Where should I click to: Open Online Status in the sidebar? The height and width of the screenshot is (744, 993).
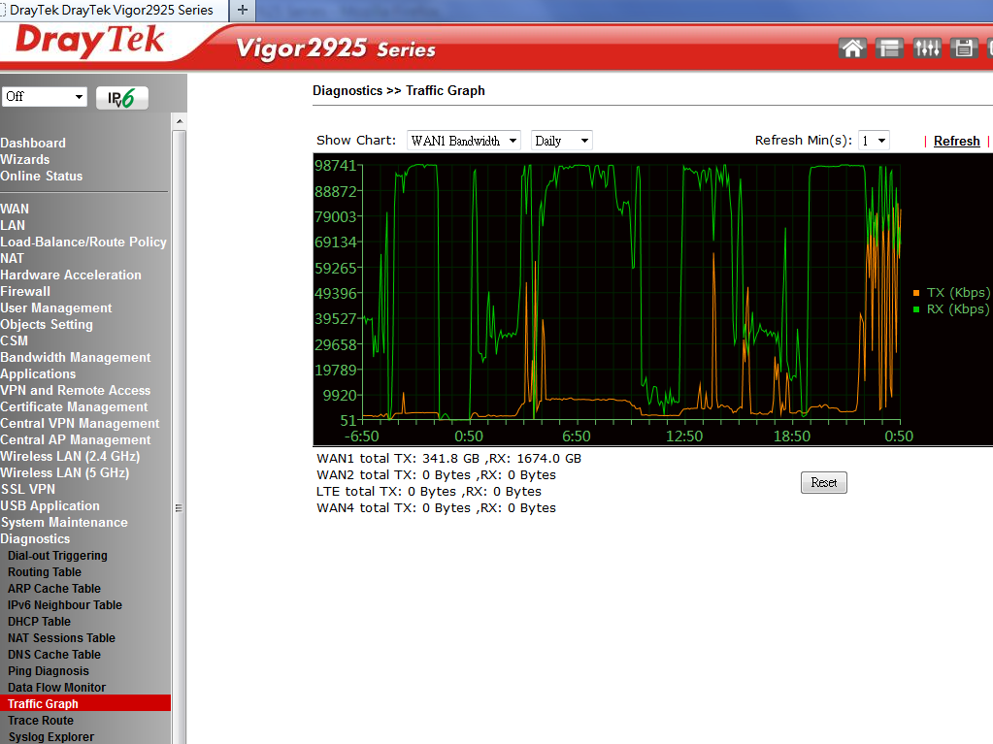tap(41, 176)
